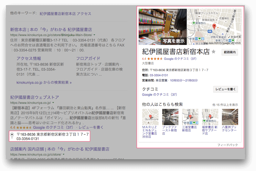Click Google のクチコミ (37) beside star rating

[180, 59]
